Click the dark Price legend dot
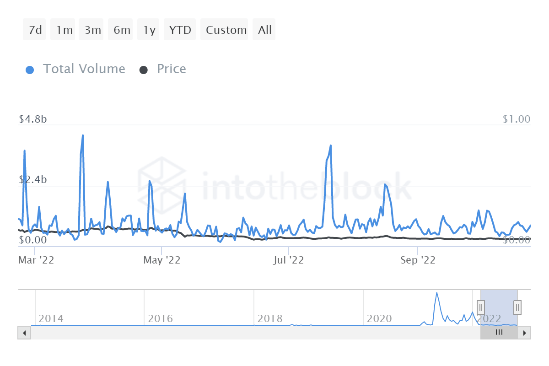549x366 pixels. click(x=144, y=70)
